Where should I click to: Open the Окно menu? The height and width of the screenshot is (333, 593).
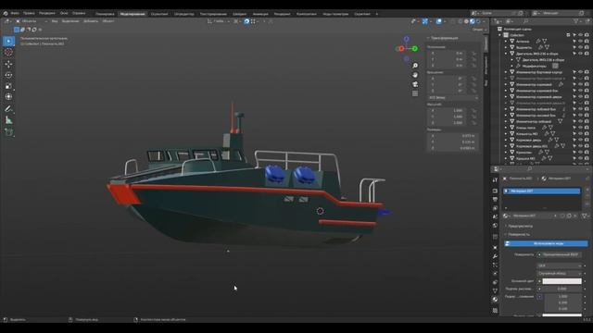pyautogui.click(x=64, y=13)
